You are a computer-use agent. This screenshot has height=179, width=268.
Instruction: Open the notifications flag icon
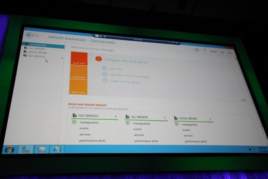pos(204,50)
